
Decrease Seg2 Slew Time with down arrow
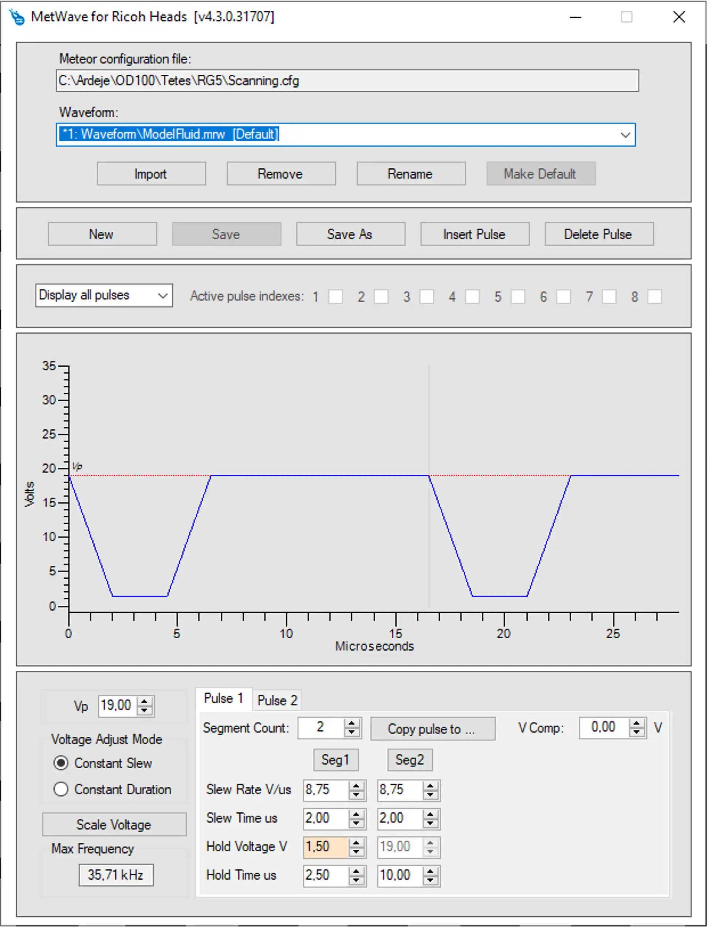click(430, 823)
